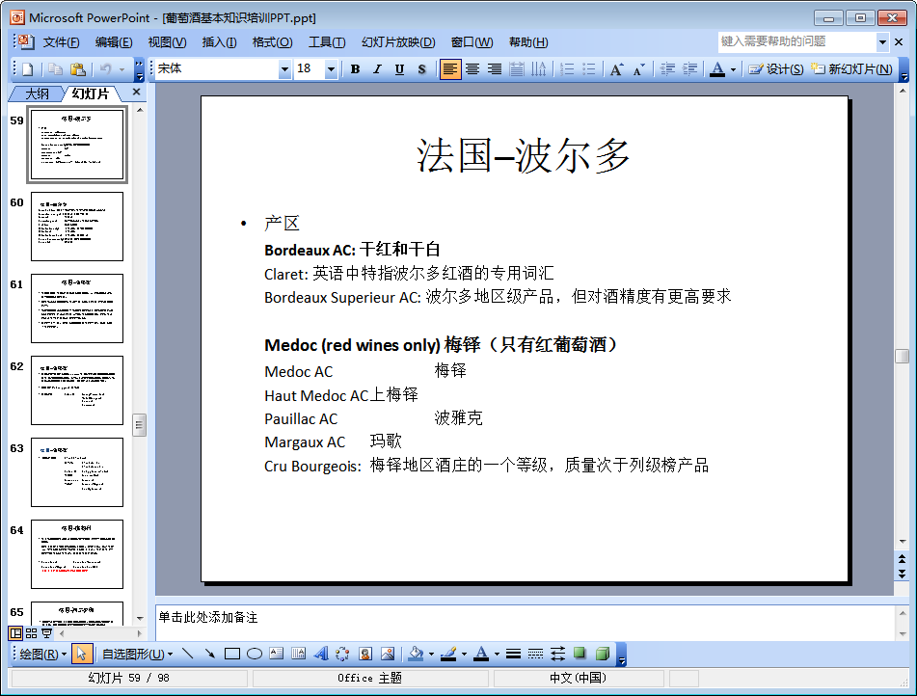Switch to the 大纲 outline tab

[36, 94]
